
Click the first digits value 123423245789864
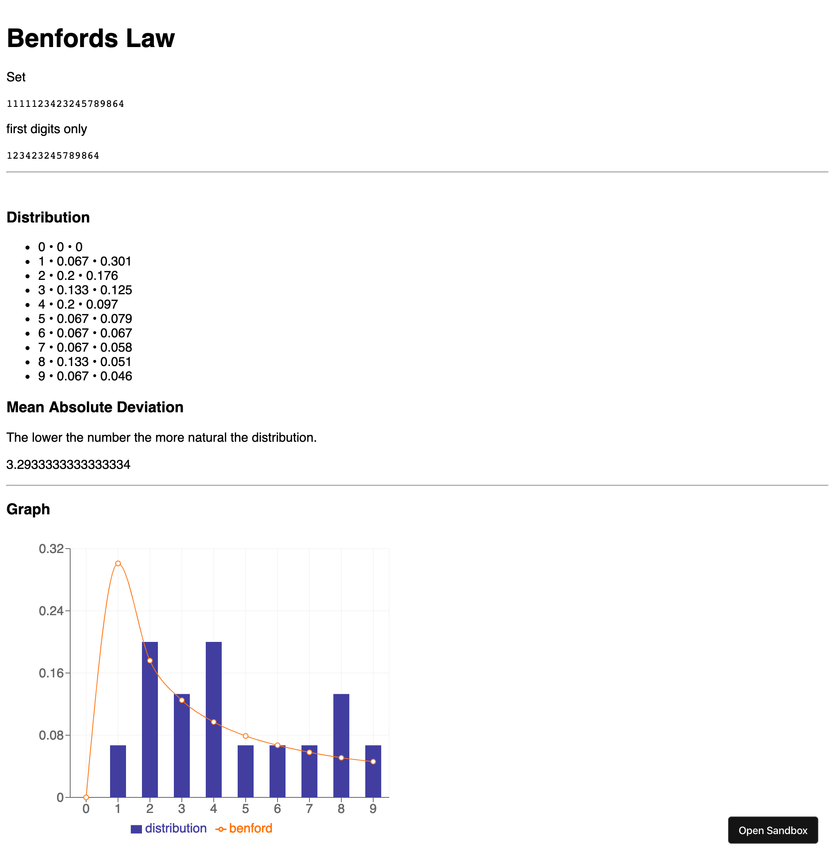tap(53, 155)
